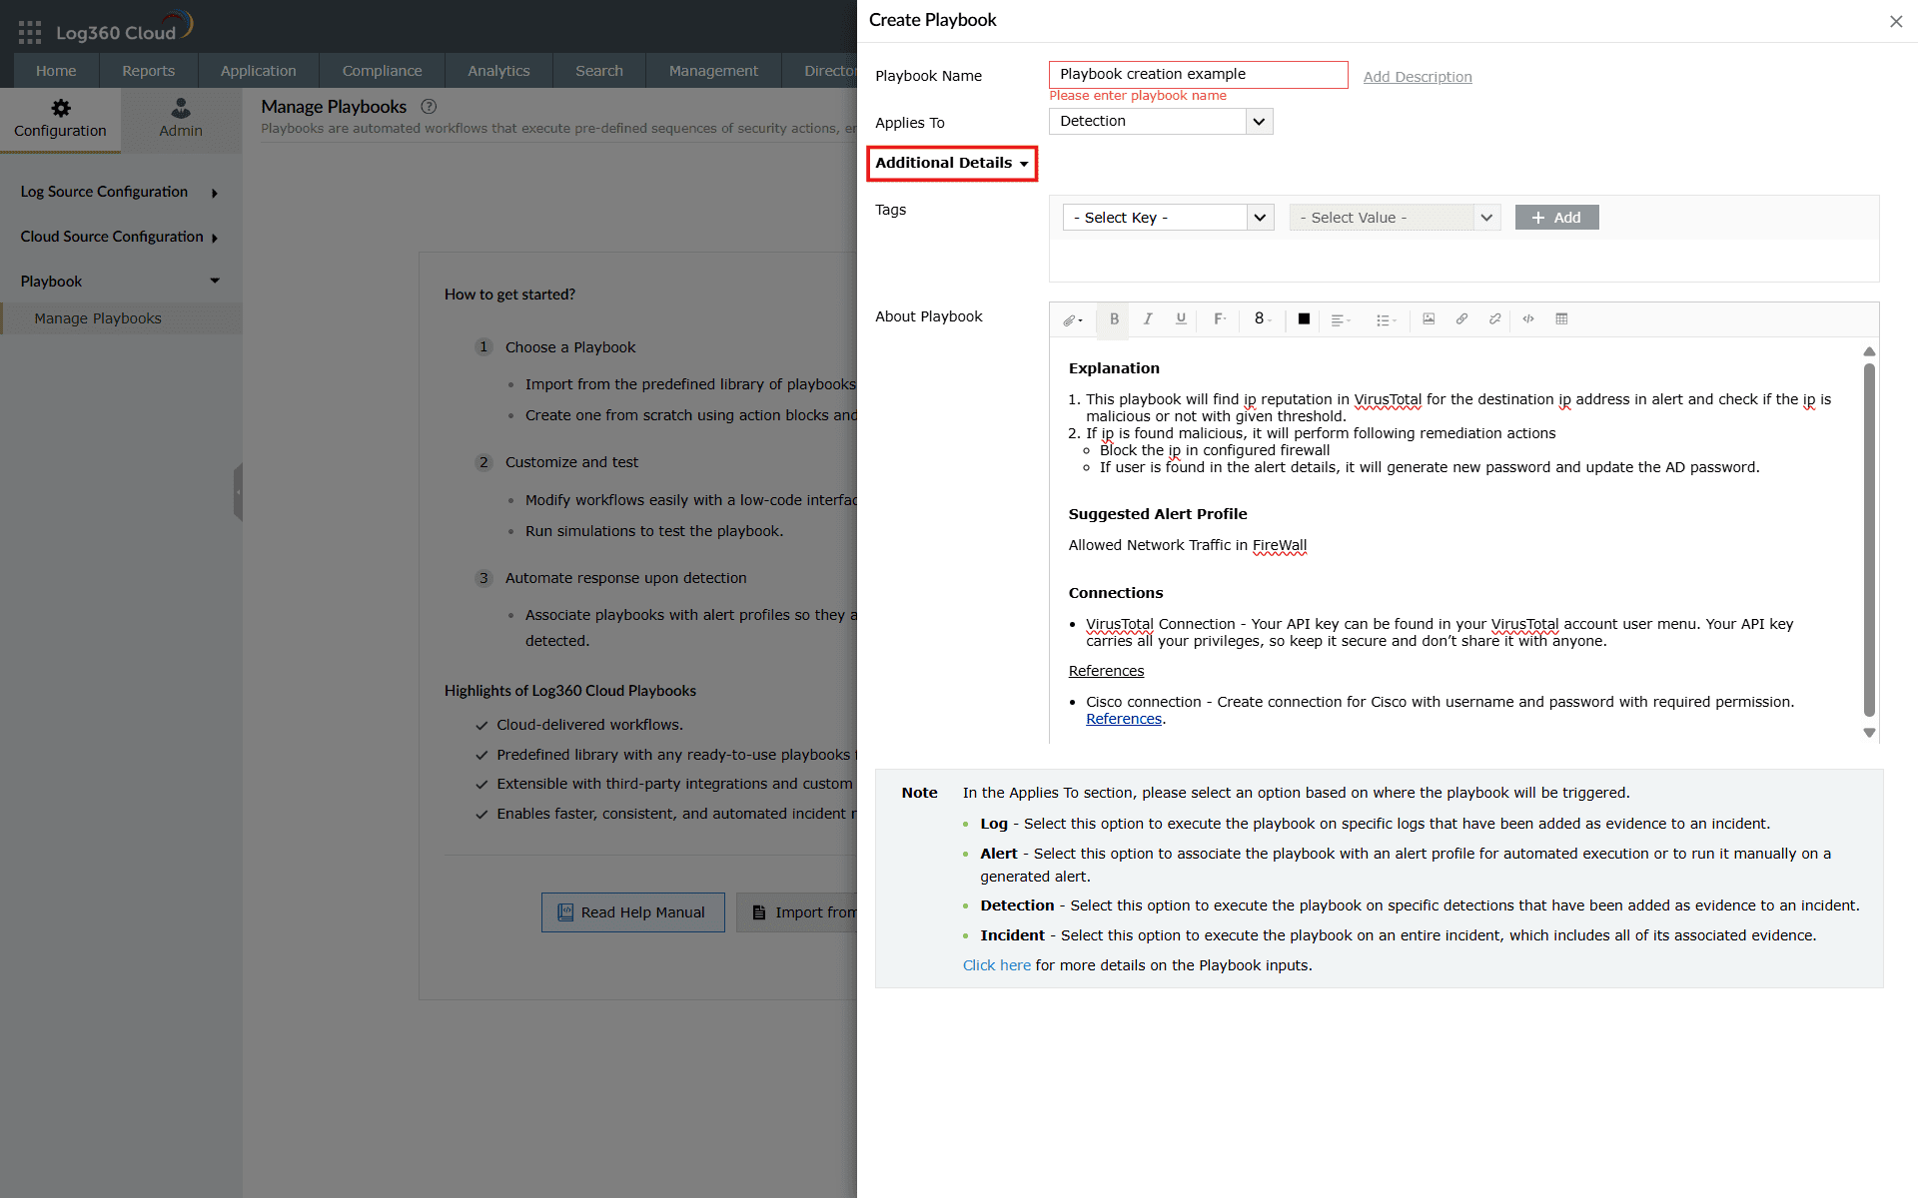1918x1198 pixels.
Task: Select Manage Playbooks in the sidebar
Action: point(121,318)
